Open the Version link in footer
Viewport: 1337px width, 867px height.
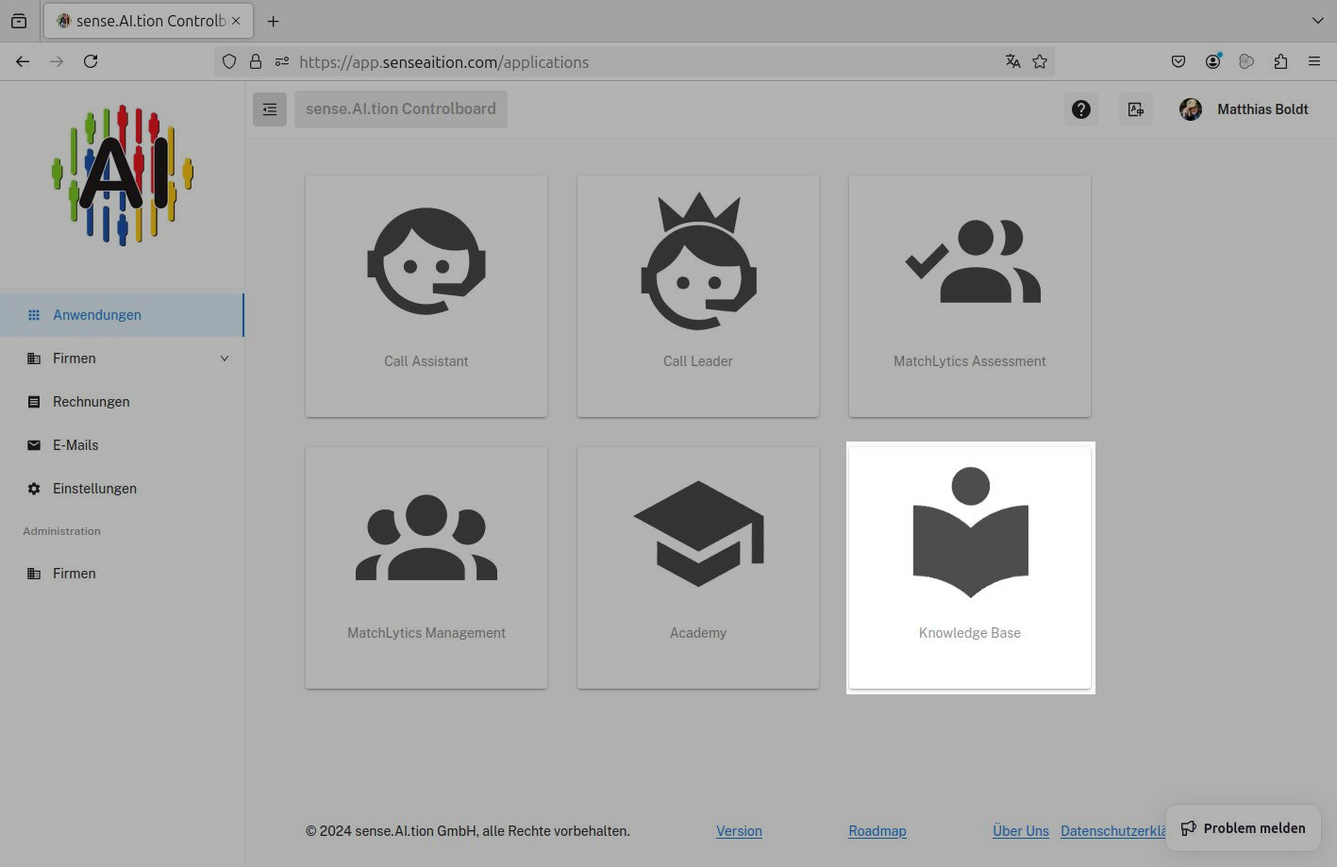click(x=739, y=831)
